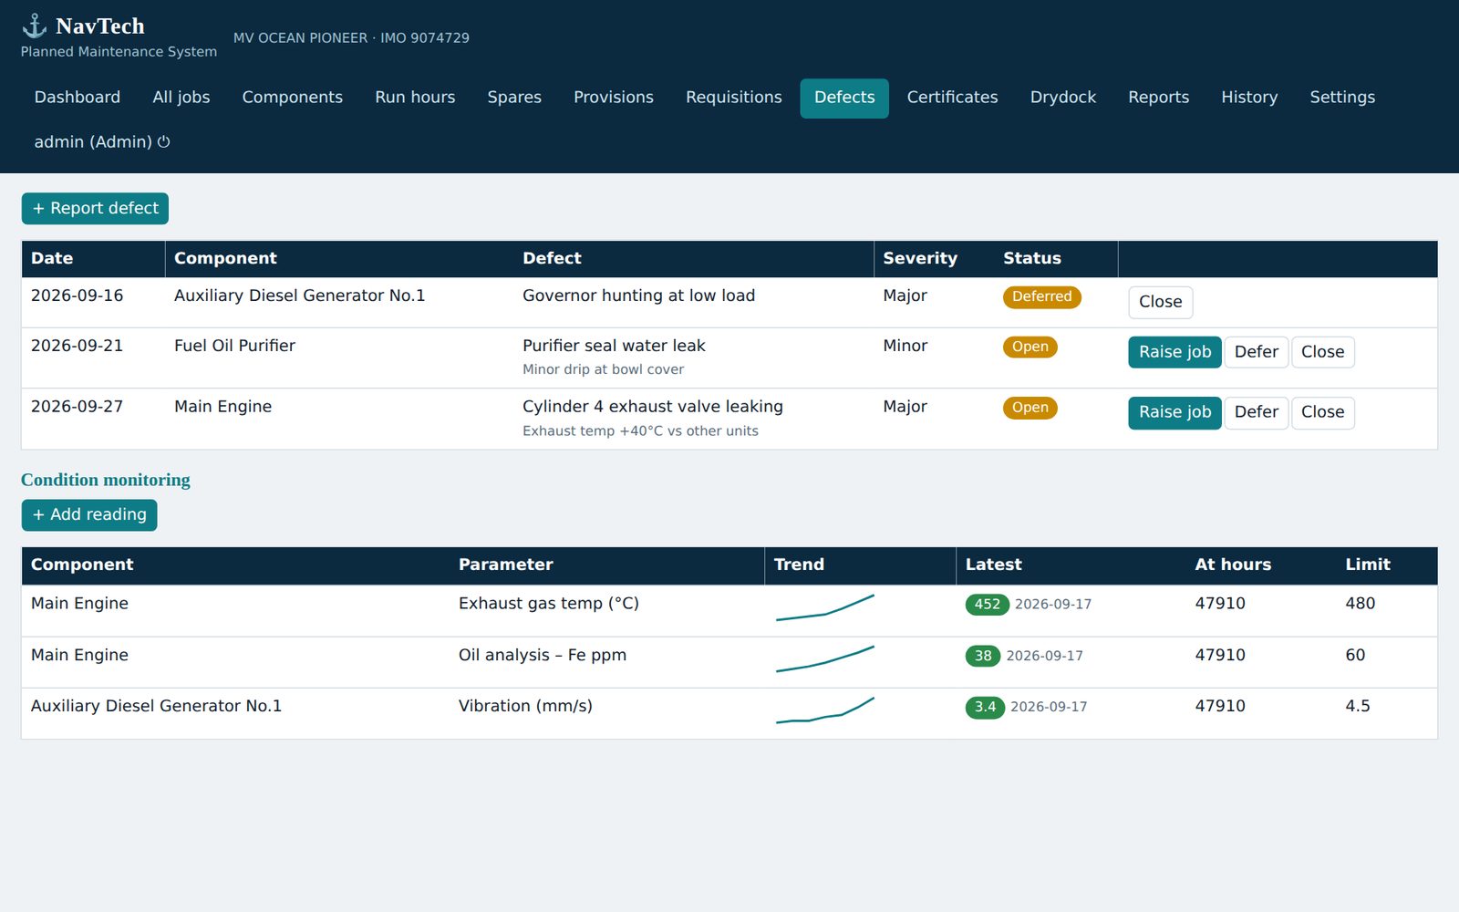The image size is (1459, 912).
Task: Click Open badge on 2026-09-27 defect row
Action: click(1030, 408)
